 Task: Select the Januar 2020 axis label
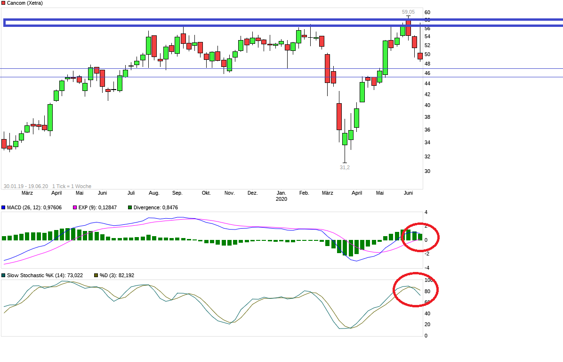coord(281,196)
